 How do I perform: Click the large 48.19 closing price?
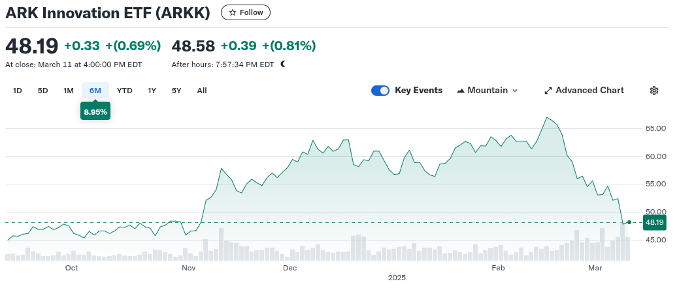31,46
